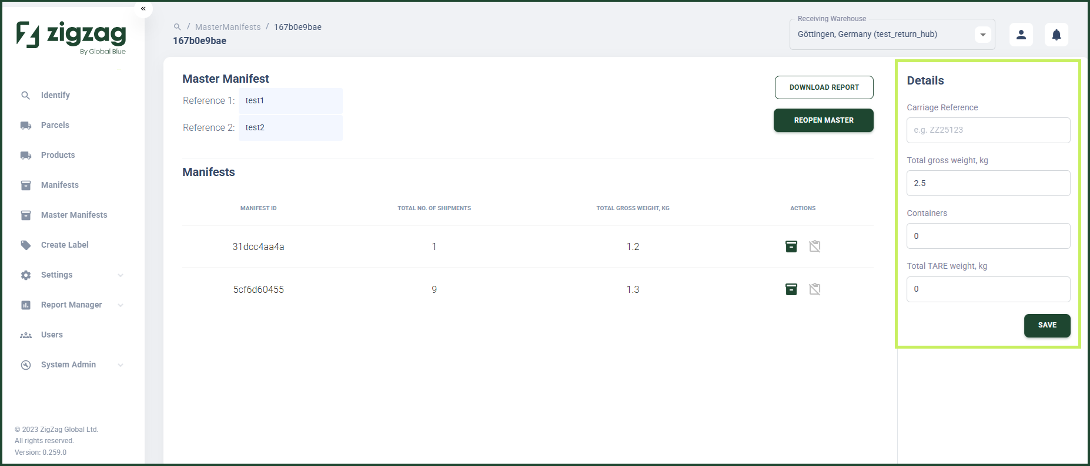Click the breadcrumb search magnifier icon

tap(177, 27)
